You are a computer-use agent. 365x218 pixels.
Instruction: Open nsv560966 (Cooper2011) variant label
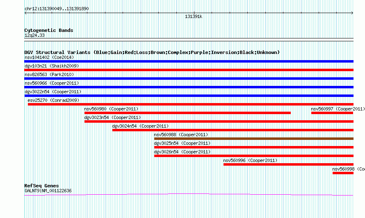pos(52,83)
